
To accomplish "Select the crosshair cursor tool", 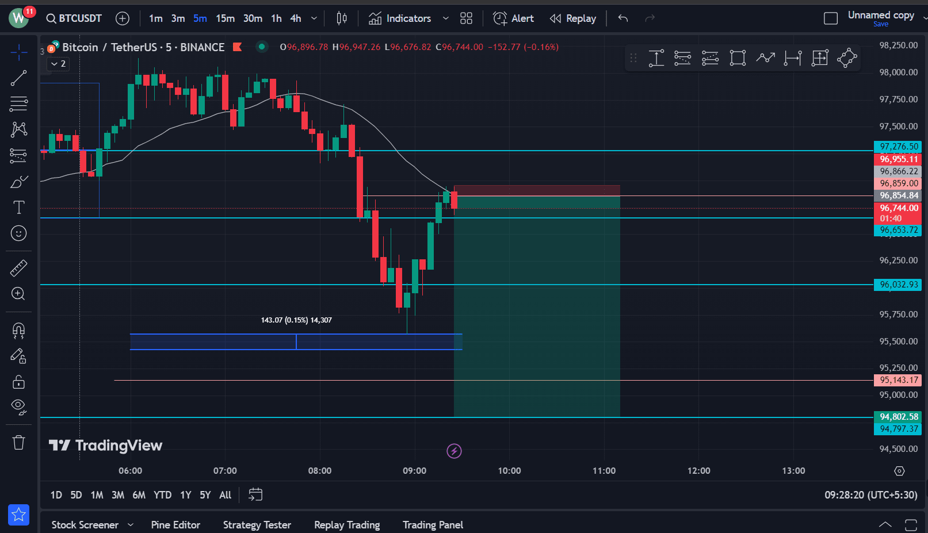I will [x=18, y=52].
